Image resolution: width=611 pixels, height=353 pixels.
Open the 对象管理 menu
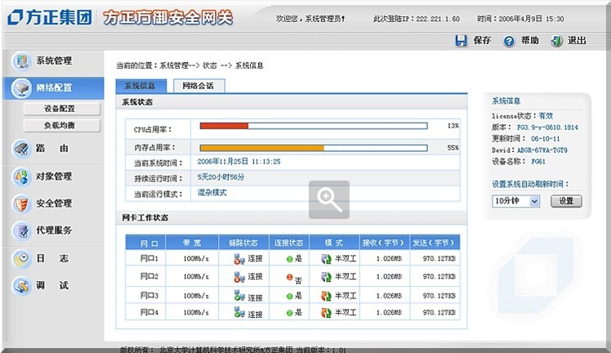54,176
